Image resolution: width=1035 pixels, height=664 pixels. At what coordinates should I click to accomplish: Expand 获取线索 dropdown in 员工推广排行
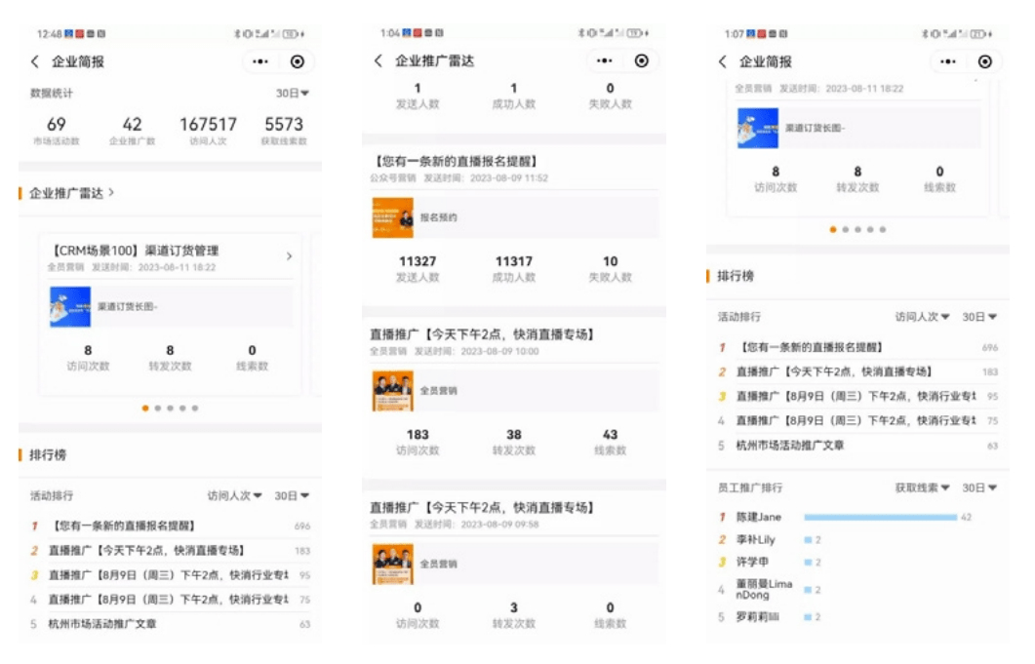[922, 488]
